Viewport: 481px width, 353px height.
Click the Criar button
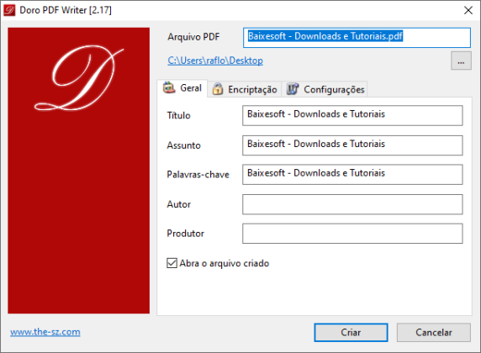(x=351, y=333)
